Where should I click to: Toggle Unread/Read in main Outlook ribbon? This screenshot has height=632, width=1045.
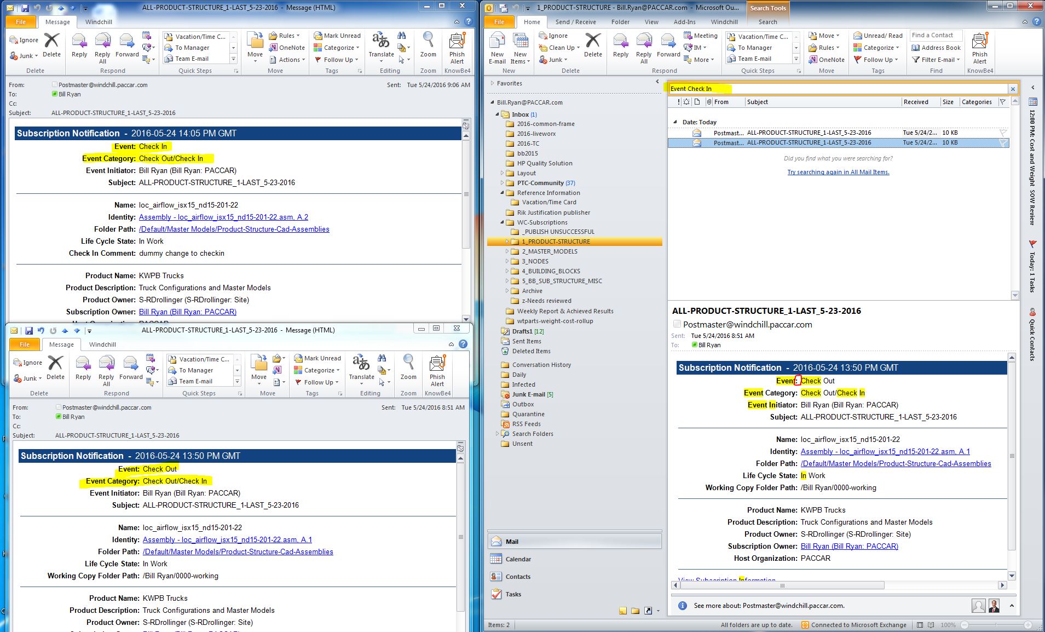[878, 36]
